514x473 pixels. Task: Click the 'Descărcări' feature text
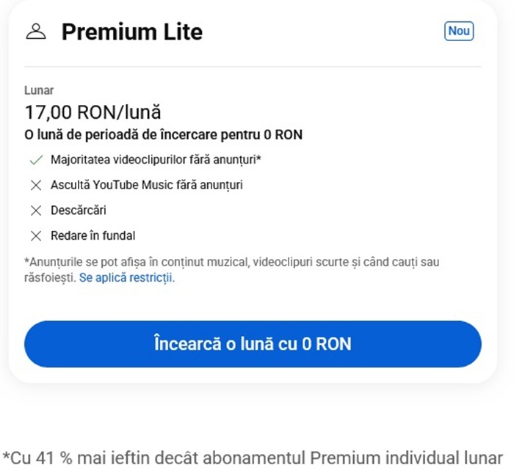point(79,210)
